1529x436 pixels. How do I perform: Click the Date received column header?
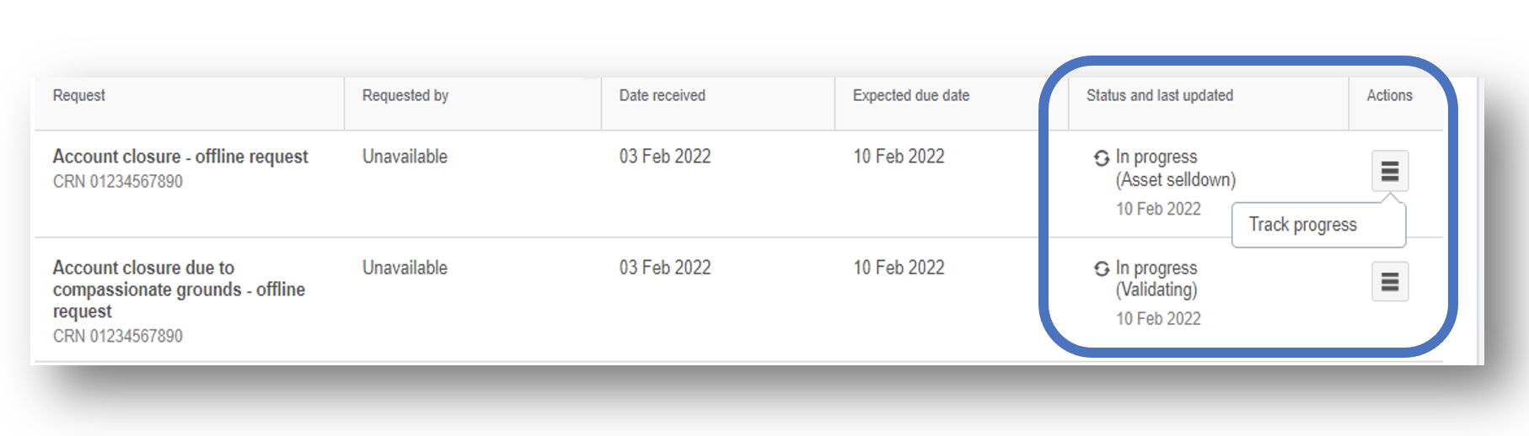(663, 96)
